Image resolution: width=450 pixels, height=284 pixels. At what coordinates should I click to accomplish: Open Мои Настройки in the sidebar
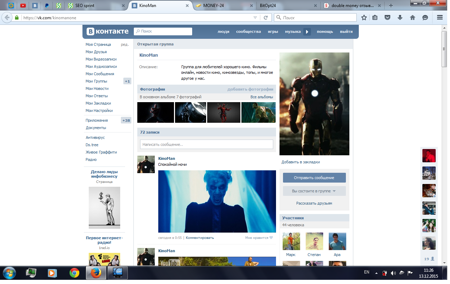point(99,111)
